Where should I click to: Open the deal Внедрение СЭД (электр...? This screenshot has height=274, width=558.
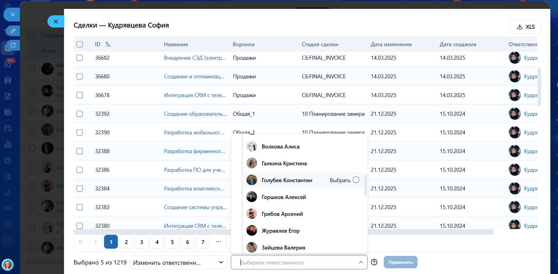click(x=195, y=58)
